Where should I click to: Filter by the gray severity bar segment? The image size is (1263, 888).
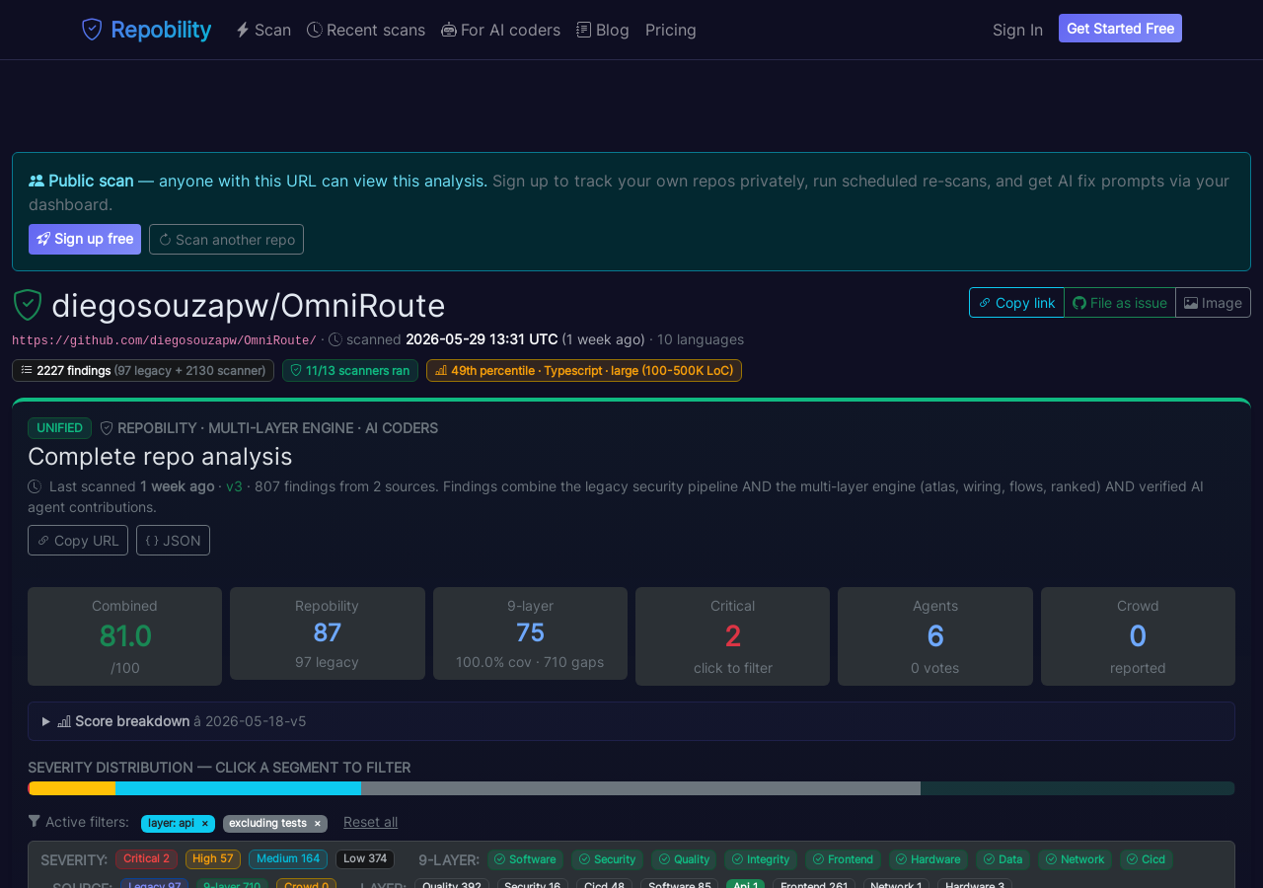coord(640,788)
